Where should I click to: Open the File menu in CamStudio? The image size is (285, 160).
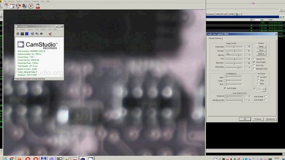click(x=17, y=29)
